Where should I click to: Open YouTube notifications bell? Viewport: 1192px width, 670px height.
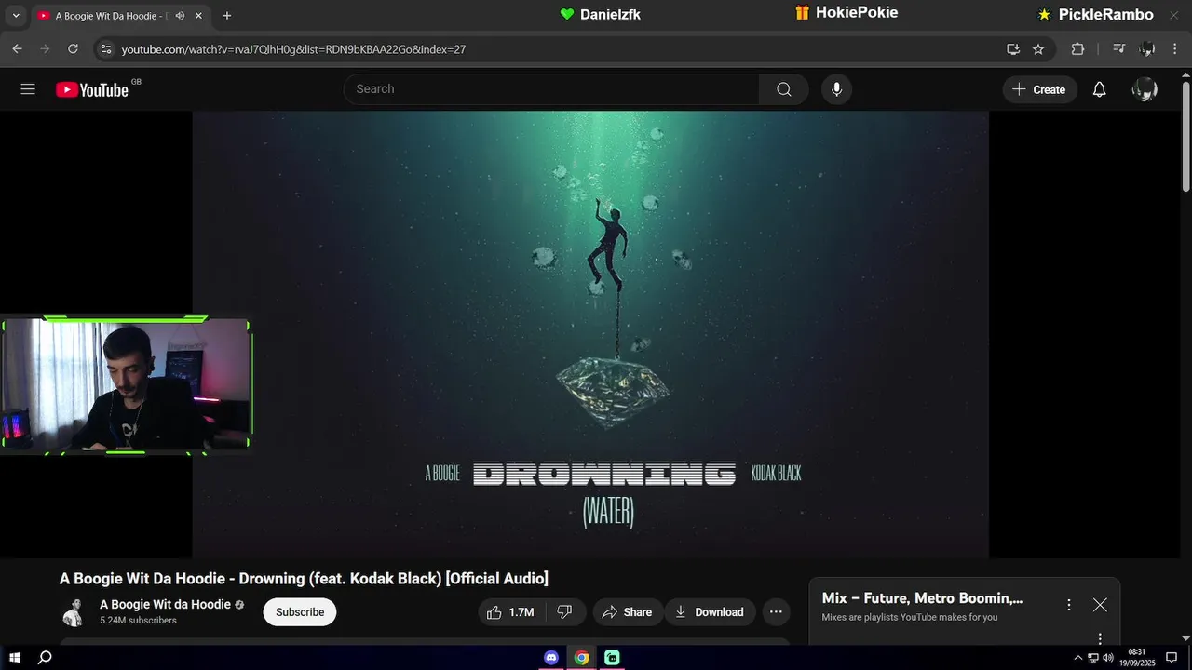pyautogui.click(x=1100, y=89)
